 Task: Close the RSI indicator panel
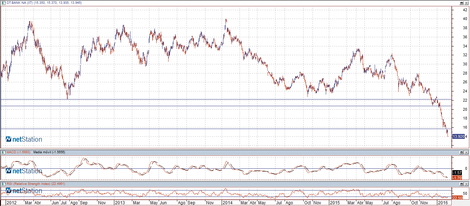[466, 184]
